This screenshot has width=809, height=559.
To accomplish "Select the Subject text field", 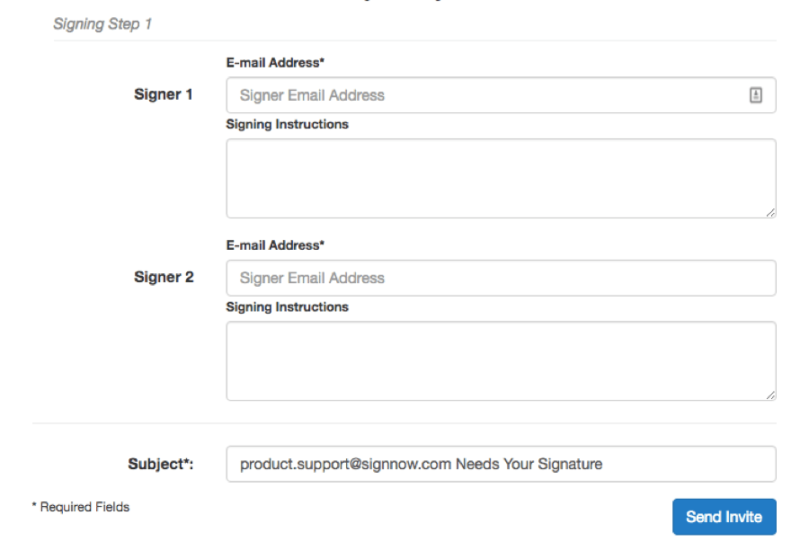I will 500,464.
